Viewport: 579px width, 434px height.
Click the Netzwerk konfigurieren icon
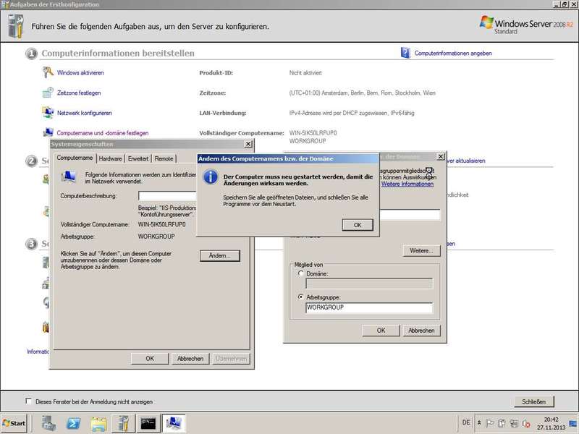[48, 113]
